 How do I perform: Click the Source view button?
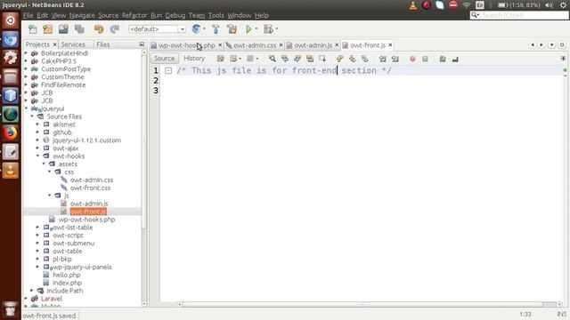click(x=164, y=59)
